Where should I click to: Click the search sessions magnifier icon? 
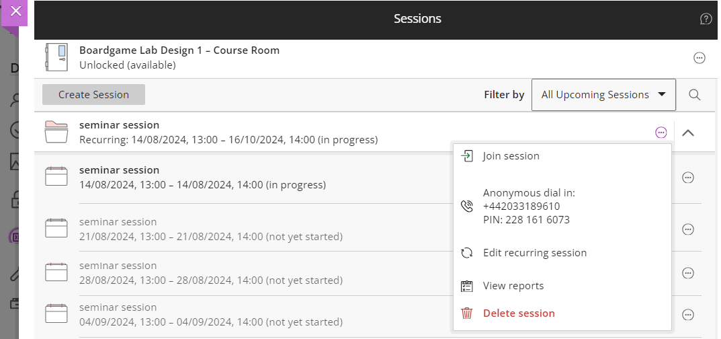[695, 95]
